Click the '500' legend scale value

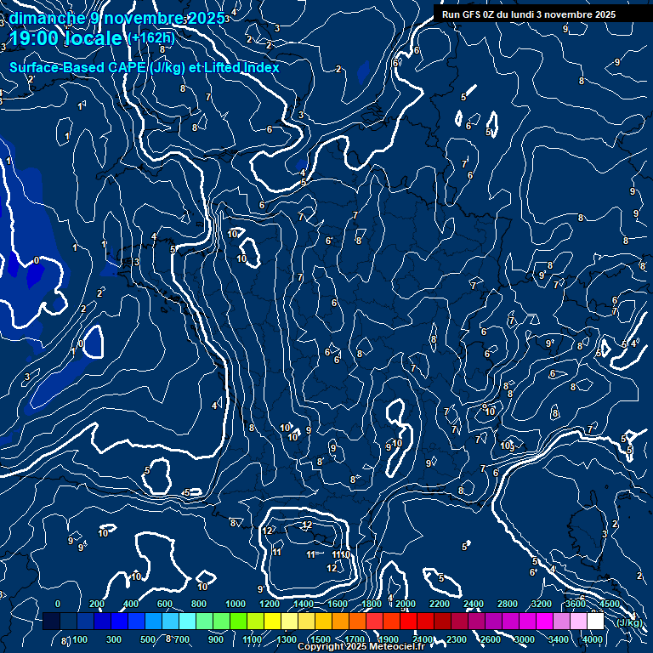[147, 639]
